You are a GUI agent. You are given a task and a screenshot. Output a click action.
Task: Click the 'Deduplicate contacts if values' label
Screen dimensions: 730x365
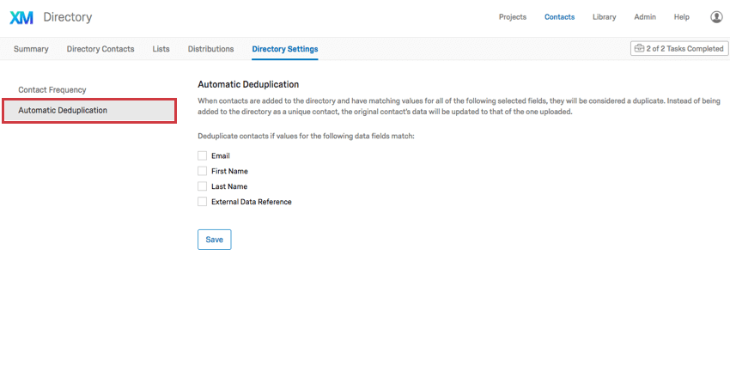click(x=306, y=137)
